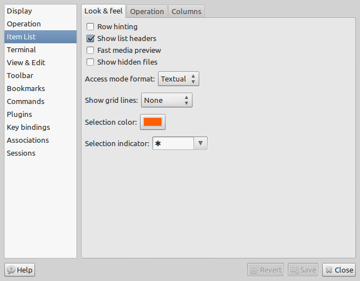Switch to the Operation tab
Viewport: 360px width, 281px height.
pos(147,11)
